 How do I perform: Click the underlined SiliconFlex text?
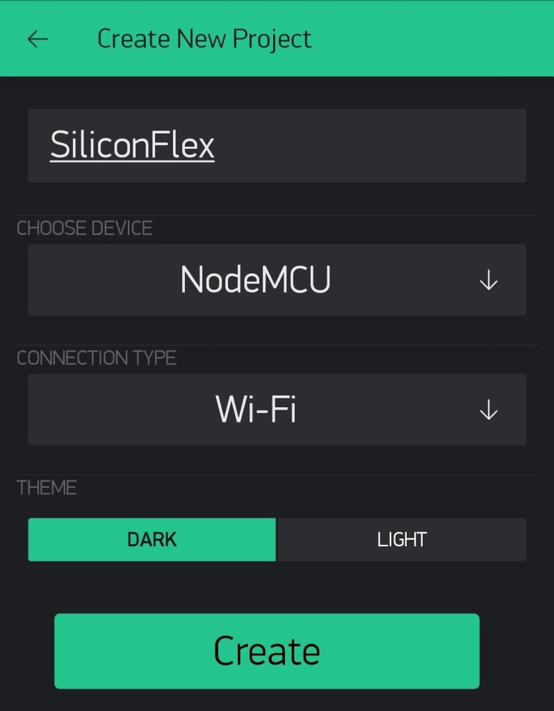coord(132,145)
